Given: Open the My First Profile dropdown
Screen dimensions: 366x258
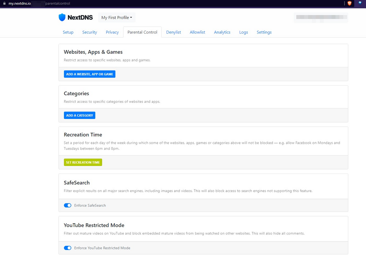Looking at the screenshot, I should pyautogui.click(x=116, y=17).
